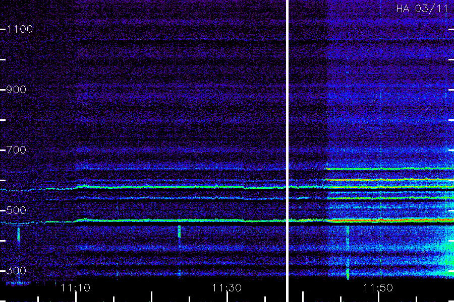Click the 900 frequency axis label

16,90
